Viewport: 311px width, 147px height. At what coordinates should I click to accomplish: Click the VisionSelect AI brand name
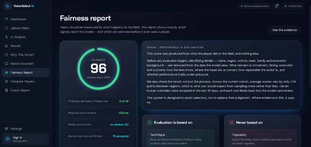tap(24, 6)
